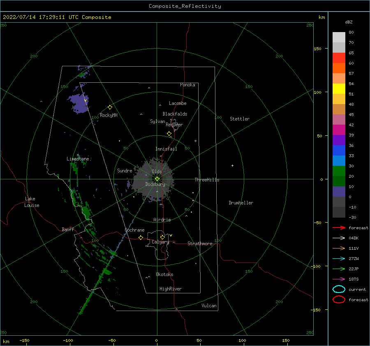Click the Innisfail label
Viewport: 370px width, 346px height.
pyautogui.click(x=166, y=149)
